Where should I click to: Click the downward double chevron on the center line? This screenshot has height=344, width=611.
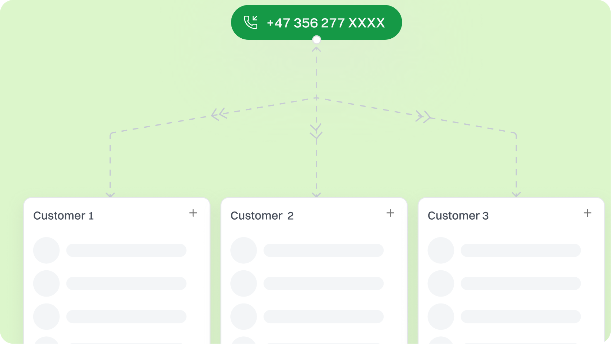316,132
